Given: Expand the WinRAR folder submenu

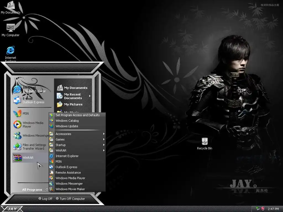Looking at the screenshot, I should point(77,150).
